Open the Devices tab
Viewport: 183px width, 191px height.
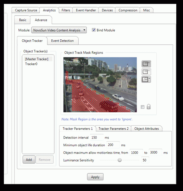pyautogui.click(x=107, y=10)
